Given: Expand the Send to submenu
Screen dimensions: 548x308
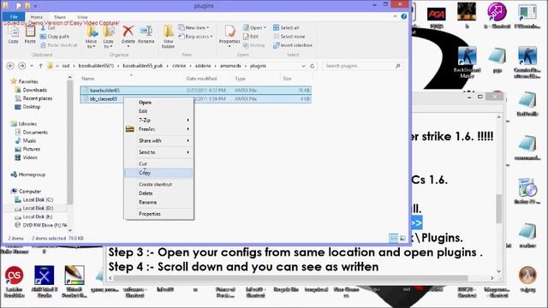Looking at the screenshot, I should (x=159, y=152).
